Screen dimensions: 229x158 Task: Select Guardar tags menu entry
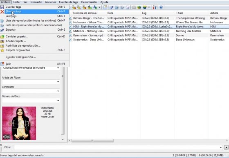click(x=34, y=7)
